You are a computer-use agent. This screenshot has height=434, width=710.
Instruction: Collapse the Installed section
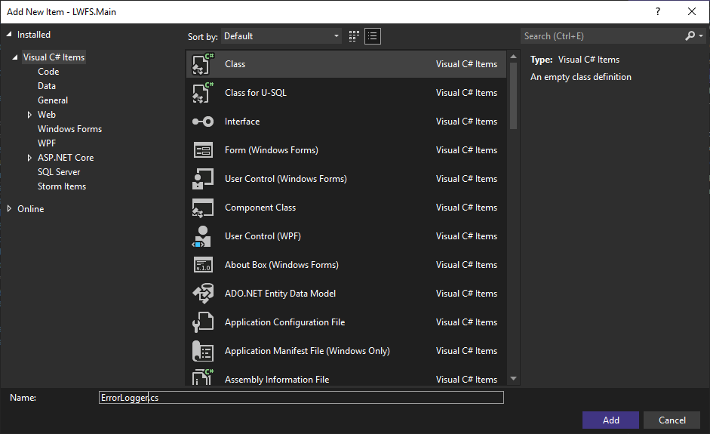(x=9, y=35)
